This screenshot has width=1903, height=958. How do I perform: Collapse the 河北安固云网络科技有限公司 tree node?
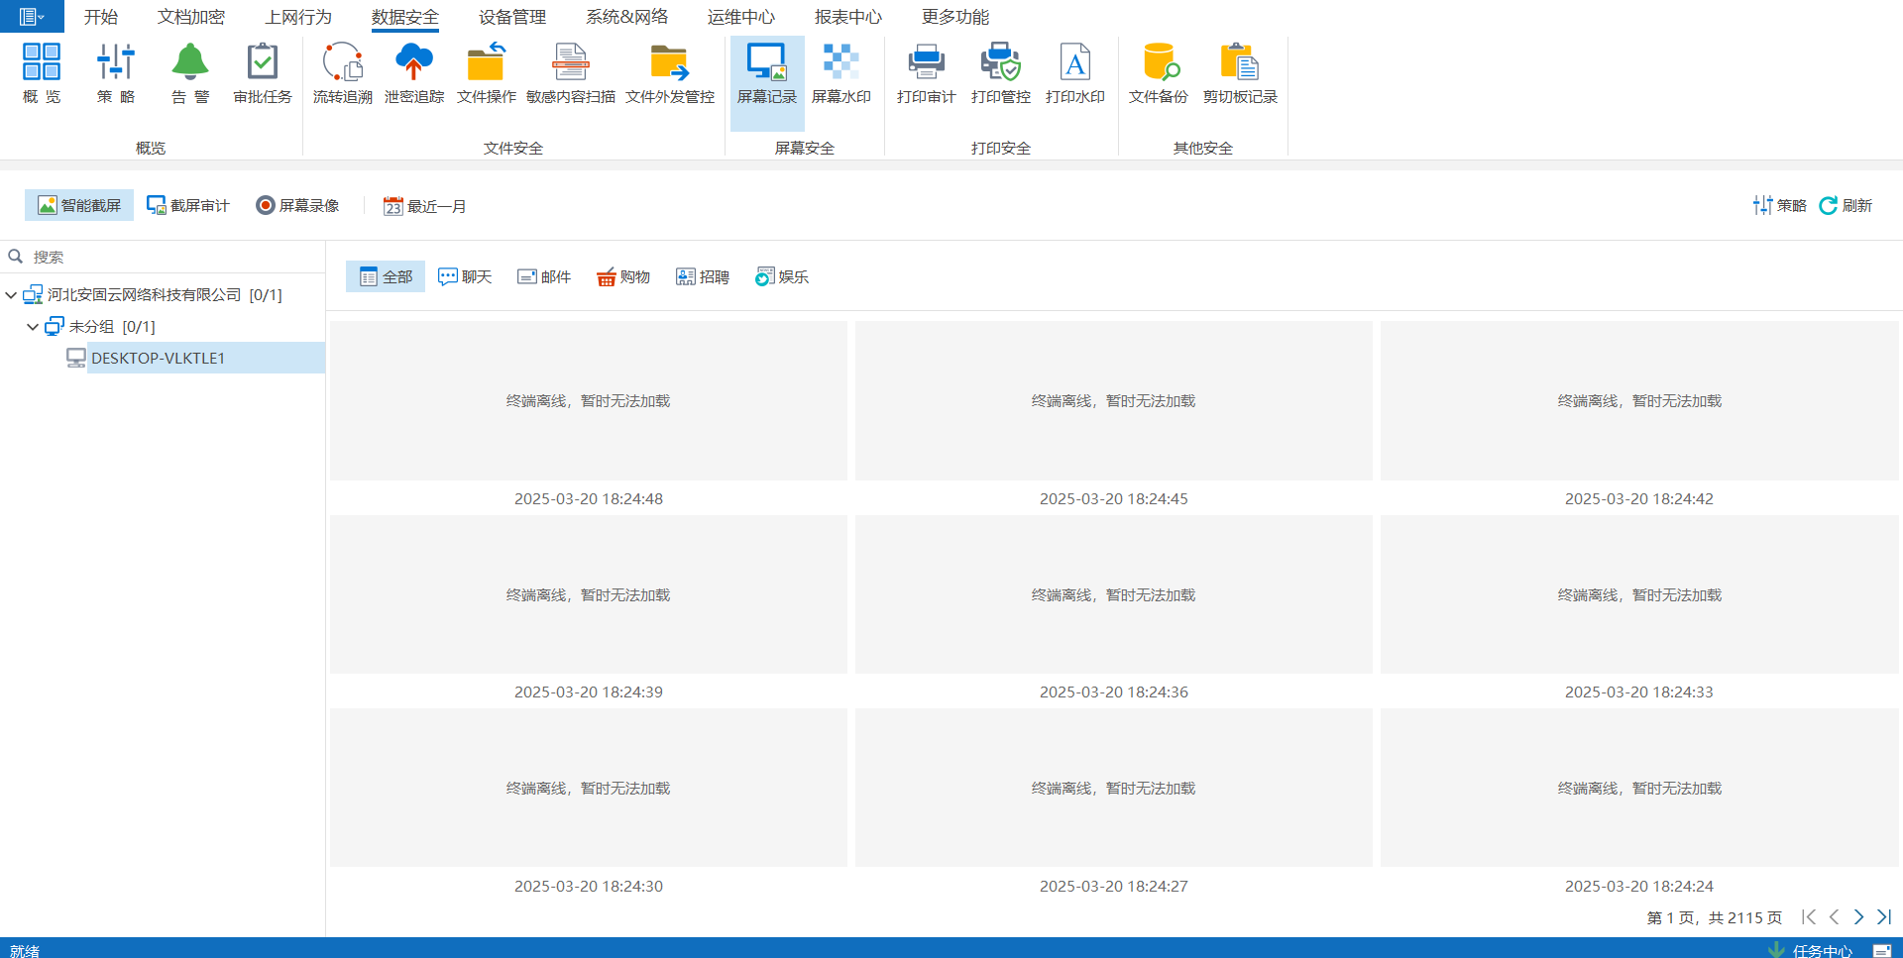(x=11, y=295)
